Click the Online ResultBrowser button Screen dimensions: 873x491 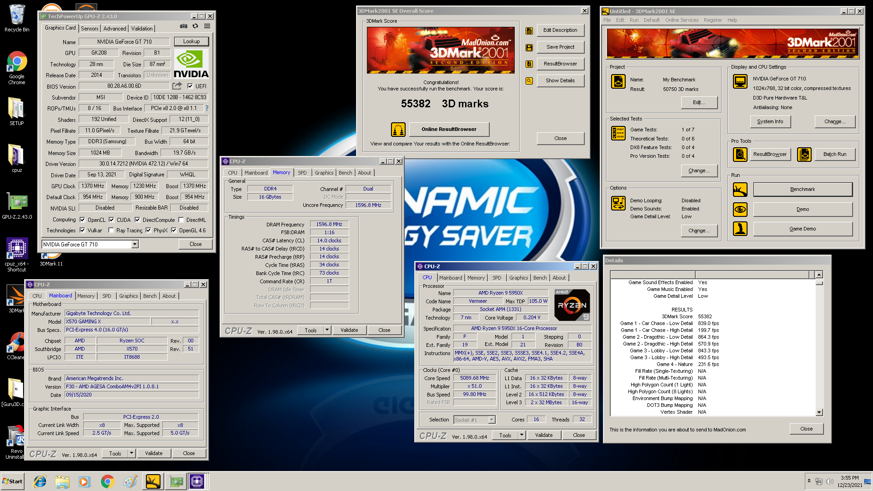[x=449, y=129]
